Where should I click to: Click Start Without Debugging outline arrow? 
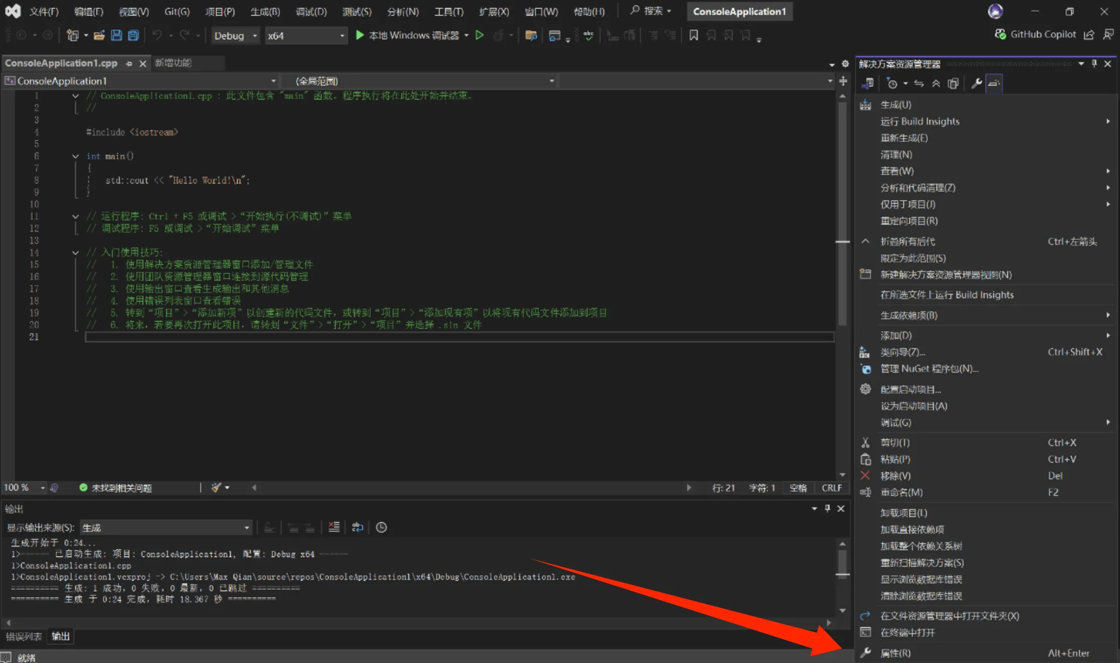[479, 35]
